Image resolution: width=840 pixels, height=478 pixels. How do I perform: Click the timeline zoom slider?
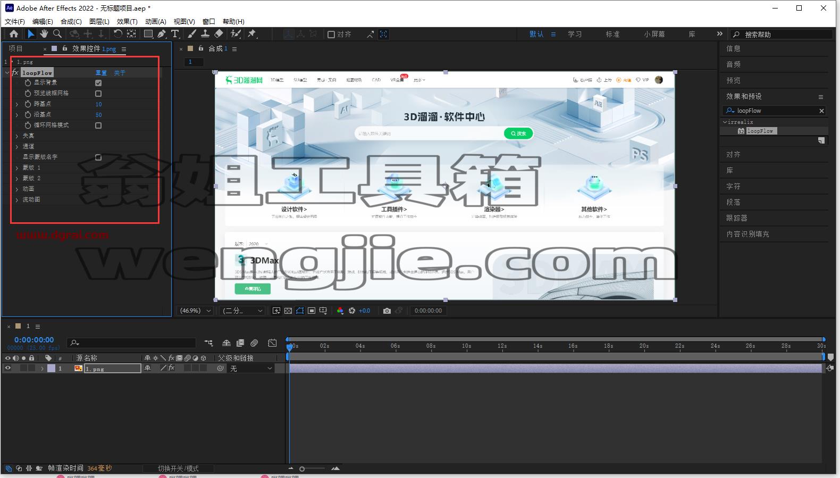point(312,468)
